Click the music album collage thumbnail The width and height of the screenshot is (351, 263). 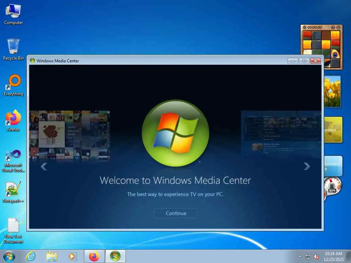coord(70,134)
